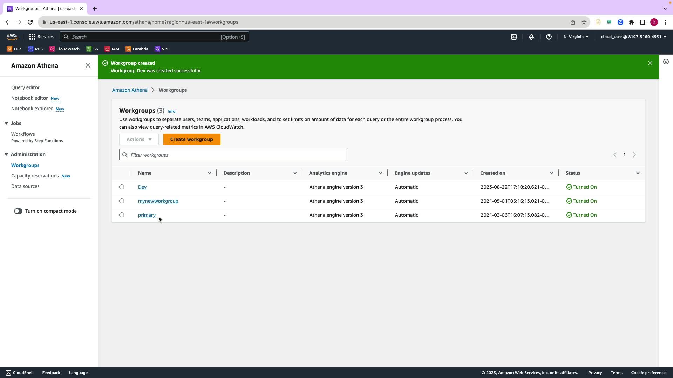Dismiss the Workgroup created success banner
Image resolution: width=673 pixels, height=378 pixels.
click(x=650, y=63)
